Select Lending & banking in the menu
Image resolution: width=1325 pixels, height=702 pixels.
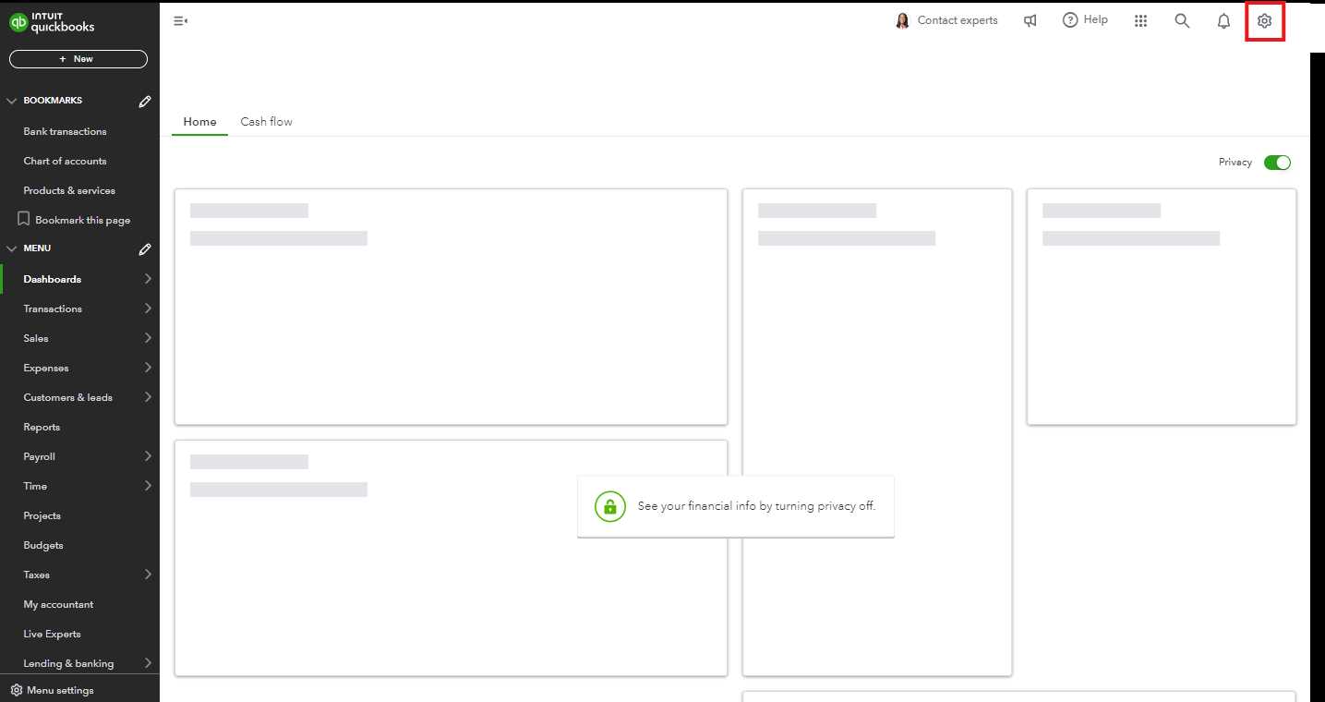(x=68, y=663)
